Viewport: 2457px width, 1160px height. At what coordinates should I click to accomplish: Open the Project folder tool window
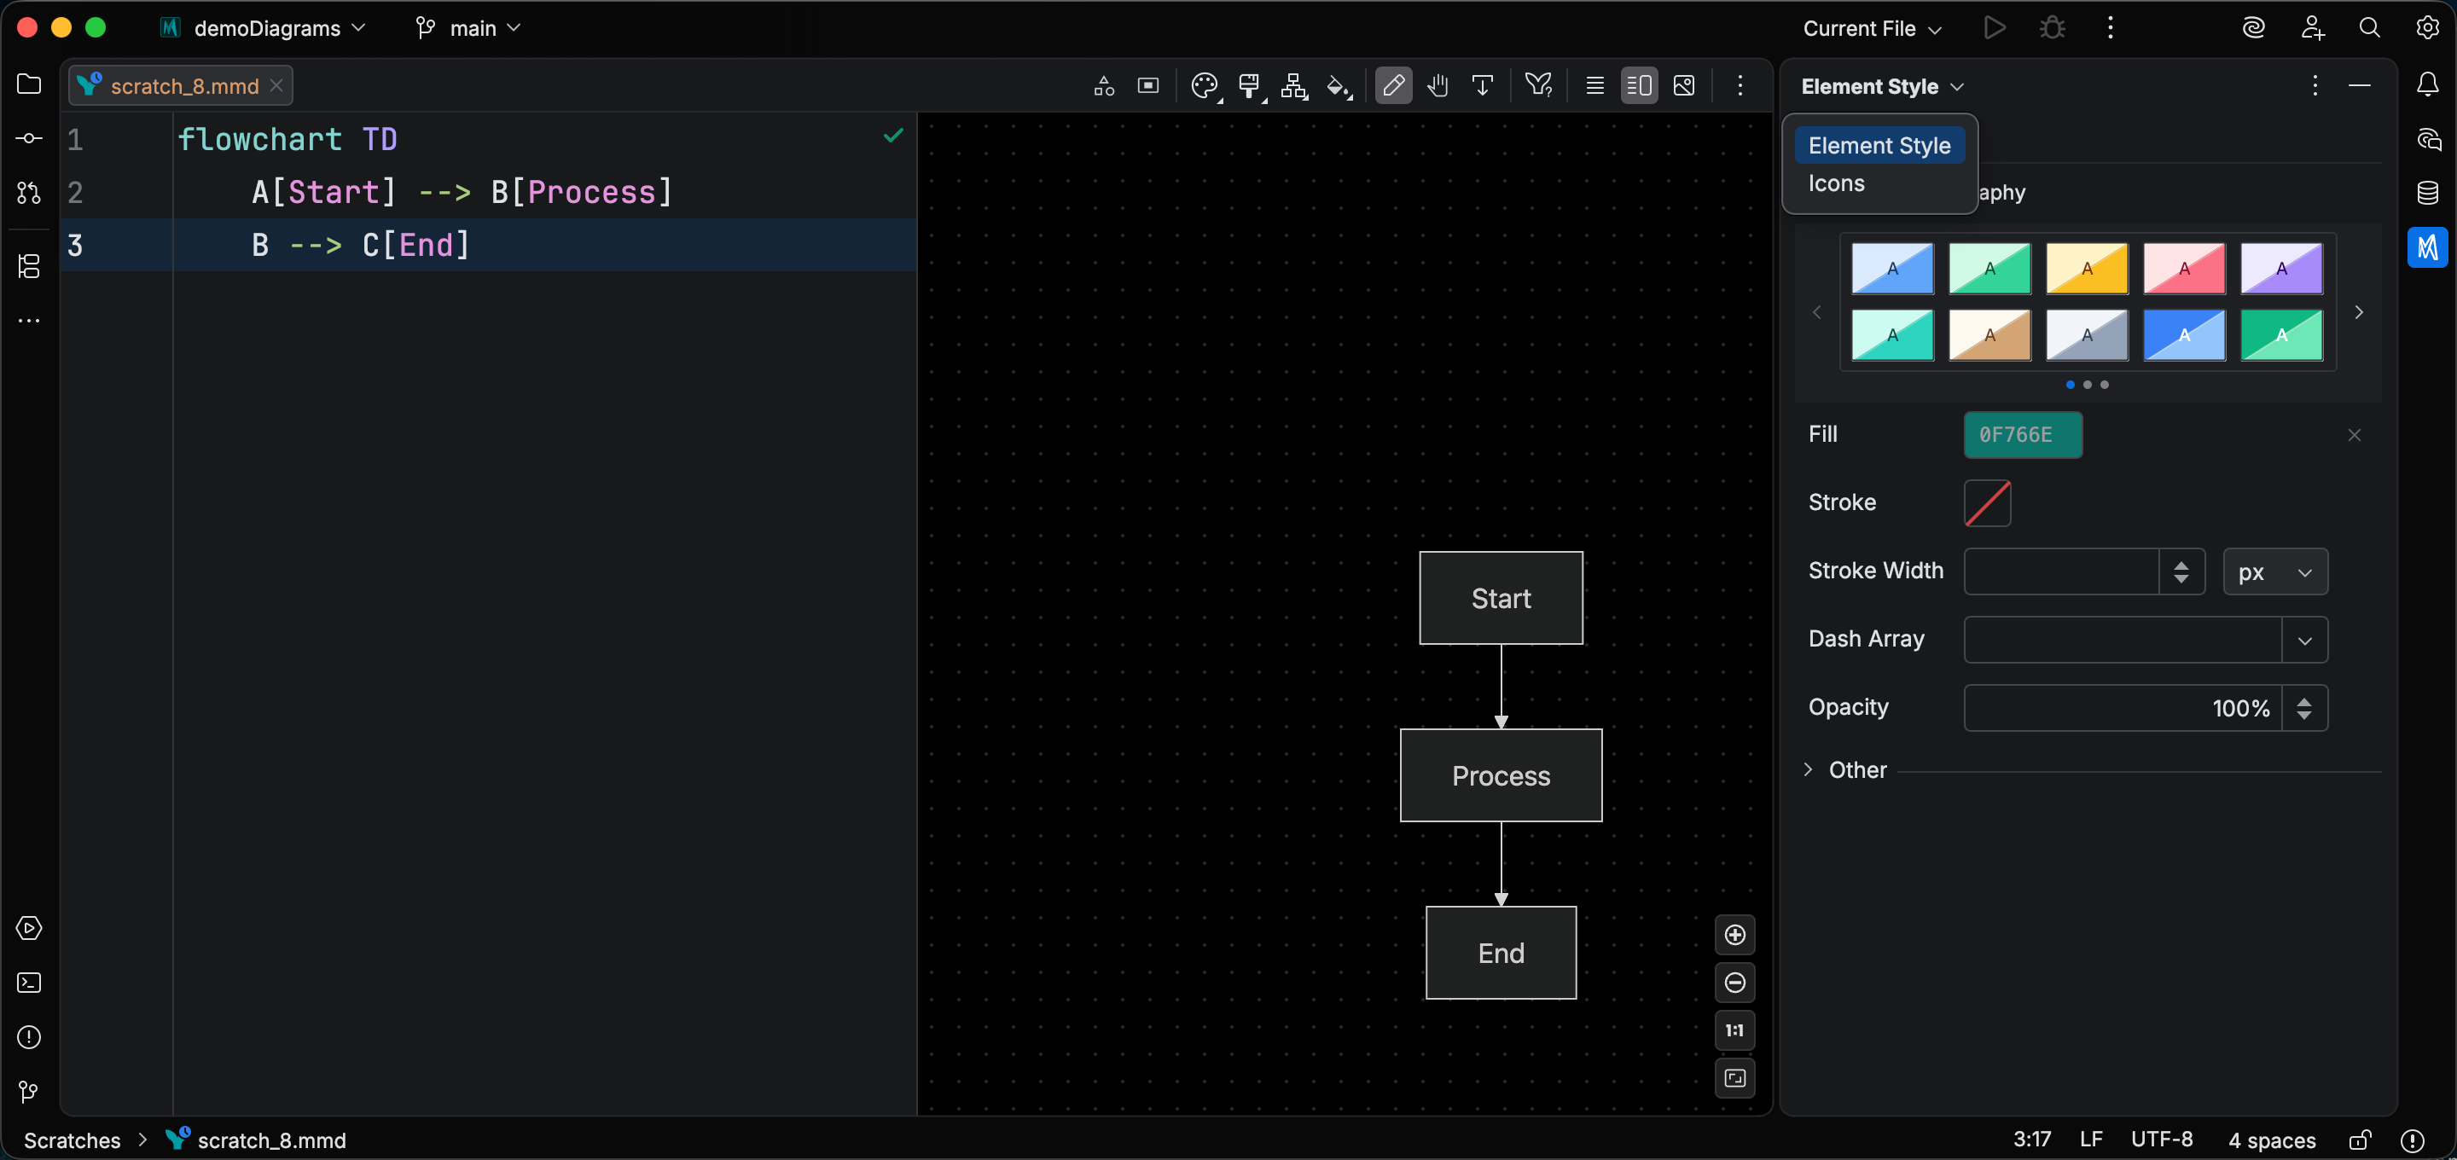tap(30, 84)
